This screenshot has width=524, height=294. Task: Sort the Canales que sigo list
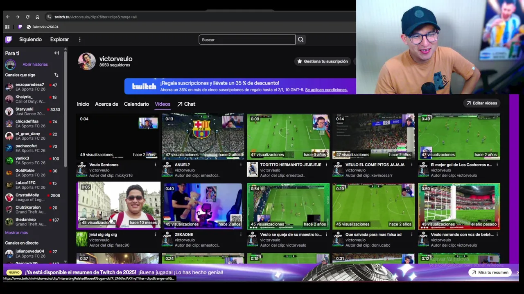click(56, 75)
